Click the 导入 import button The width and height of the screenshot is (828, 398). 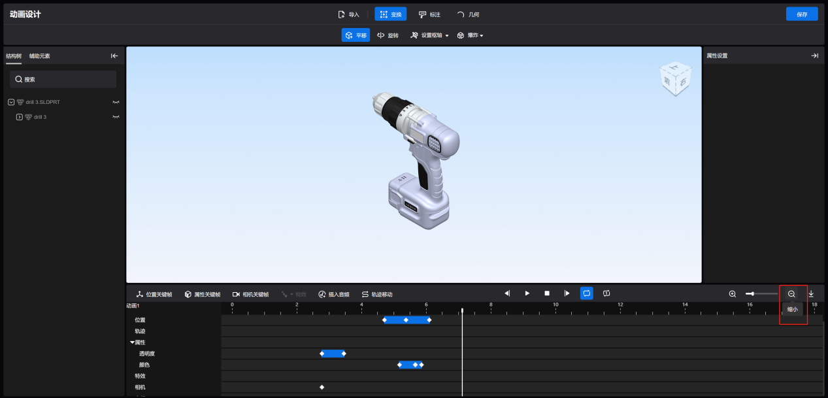point(348,14)
